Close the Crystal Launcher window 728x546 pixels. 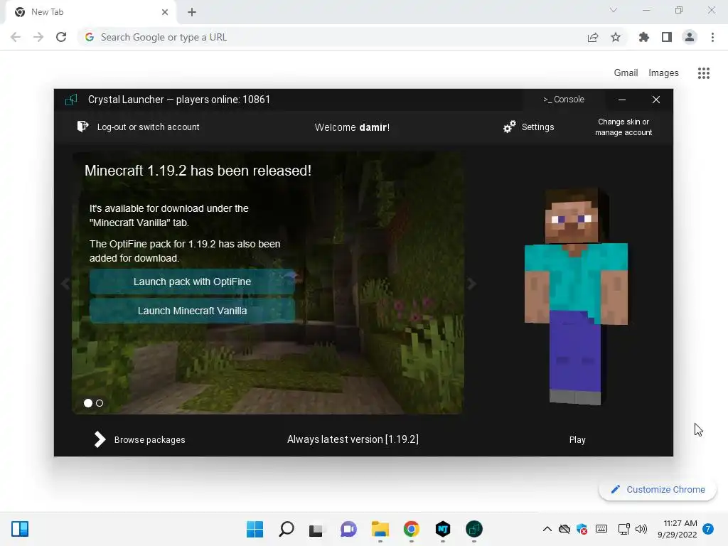(x=656, y=100)
